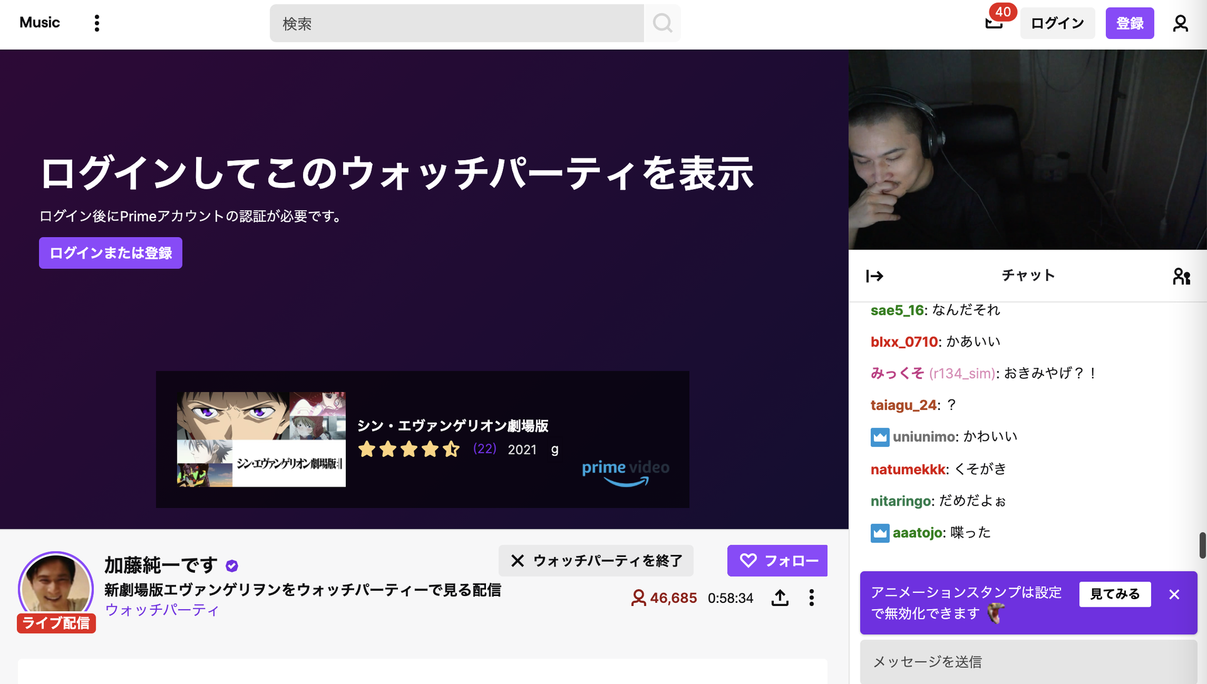The image size is (1207, 684).
Task: Click username nitaringo in chat
Action: 901,501
